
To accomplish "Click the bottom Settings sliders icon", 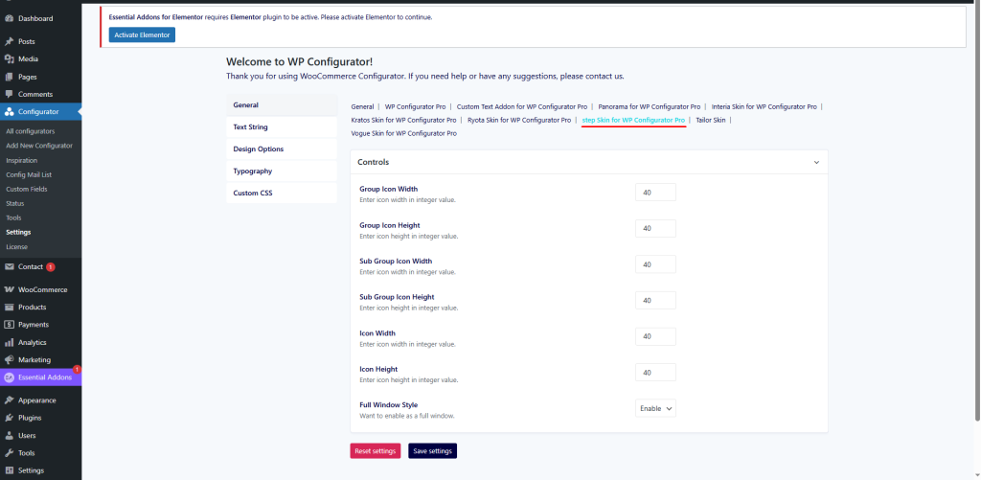I will point(10,470).
